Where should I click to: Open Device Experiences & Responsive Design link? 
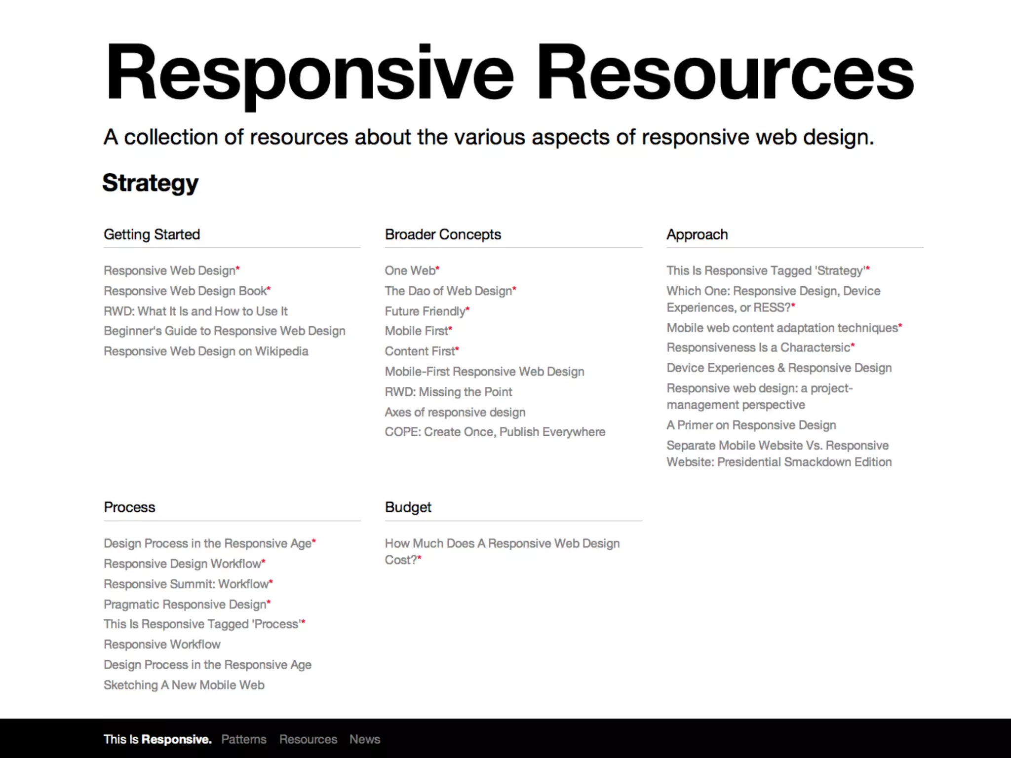point(779,368)
